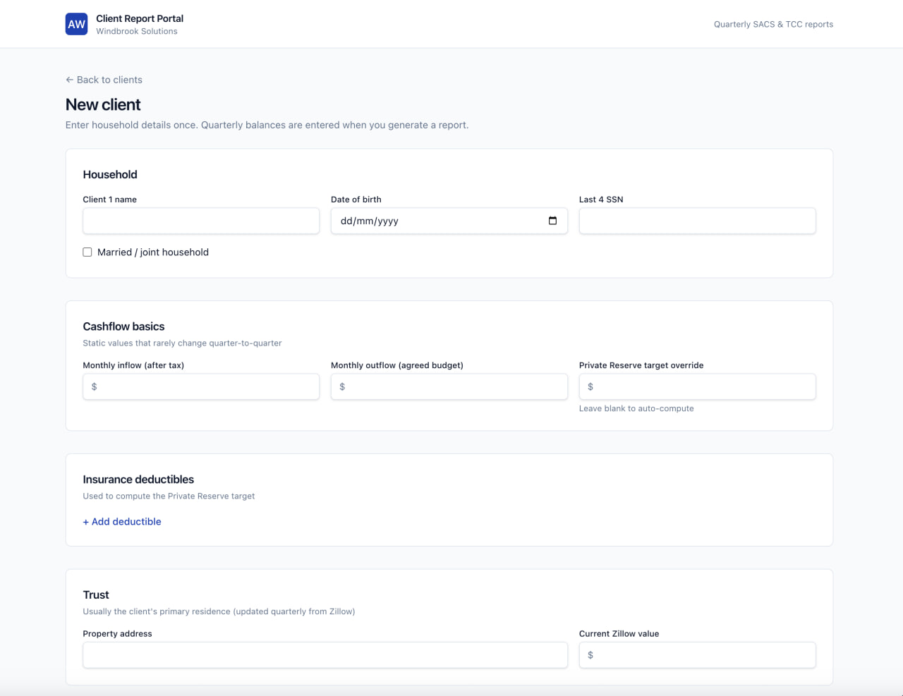The image size is (903, 696).
Task: Focus Monthly inflow (after tax) field
Action: click(201, 386)
